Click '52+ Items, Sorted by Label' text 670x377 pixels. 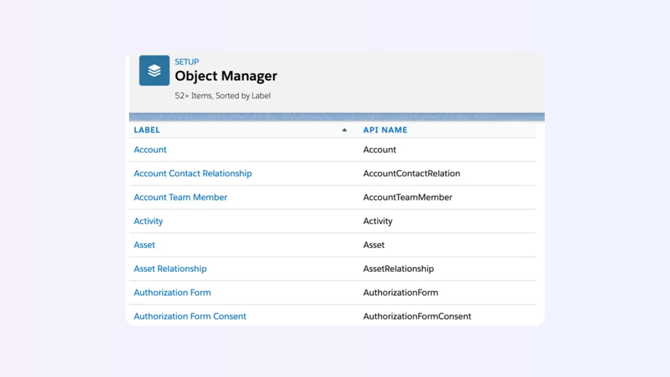point(223,96)
